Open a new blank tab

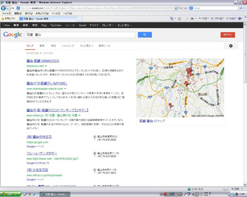(x=79, y=19)
